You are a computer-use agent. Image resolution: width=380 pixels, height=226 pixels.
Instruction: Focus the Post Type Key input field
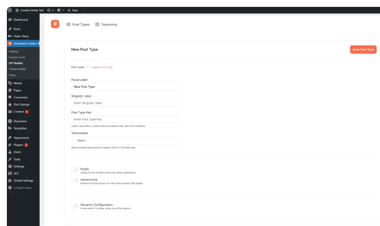click(x=124, y=119)
